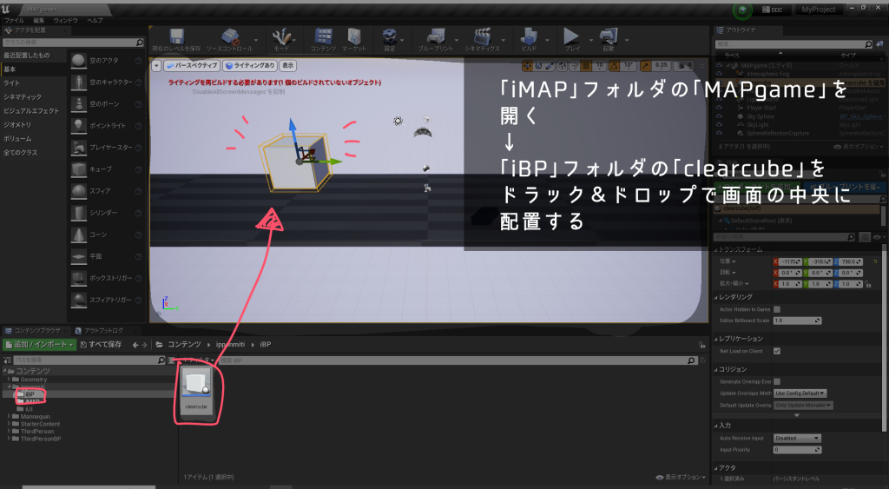Image resolution: width=889 pixels, height=489 pixels.
Task: Click the save current level toolbar icon
Action: coord(177,38)
